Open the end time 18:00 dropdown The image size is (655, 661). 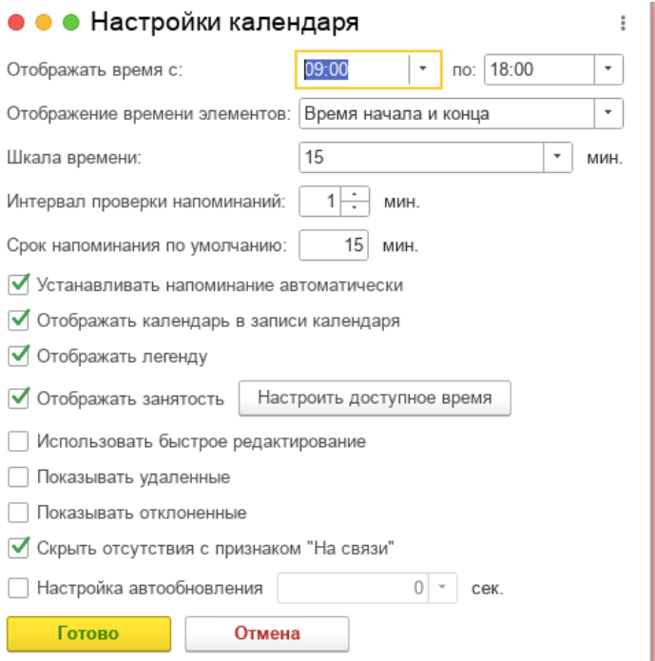pos(608,69)
